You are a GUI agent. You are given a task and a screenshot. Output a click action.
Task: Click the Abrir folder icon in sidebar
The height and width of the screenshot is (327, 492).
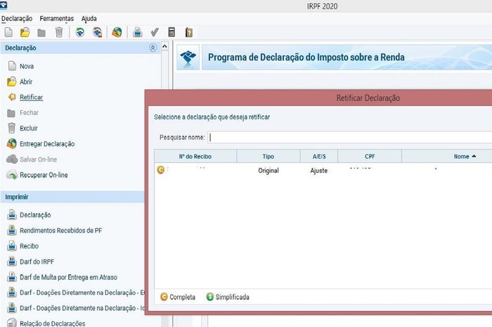pos(12,81)
